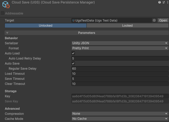Click the Save Key hash text field
This screenshot has height=122, width=169.
click(120, 101)
